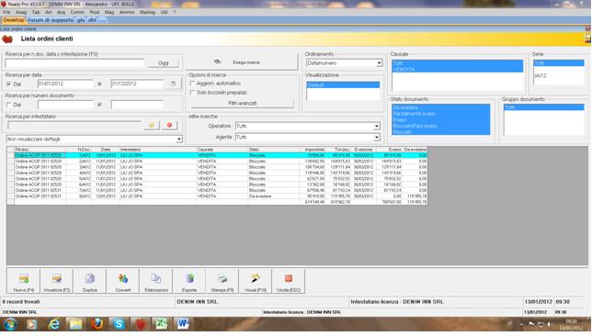
Task: Select Evaso in the Stato documento list
Action: click(440, 120)
